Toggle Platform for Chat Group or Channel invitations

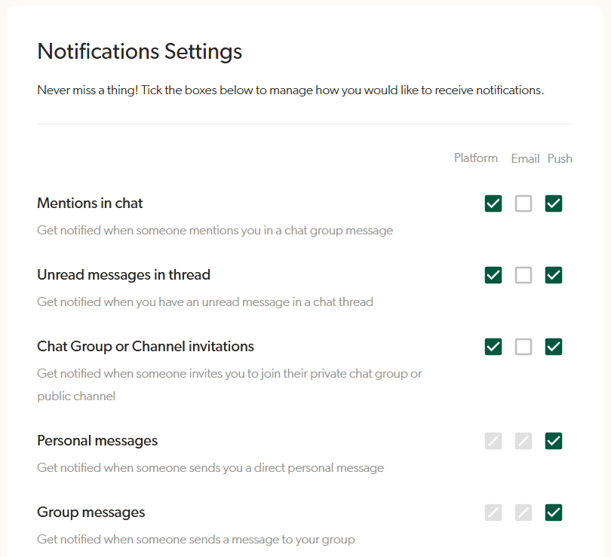point(493,347)
